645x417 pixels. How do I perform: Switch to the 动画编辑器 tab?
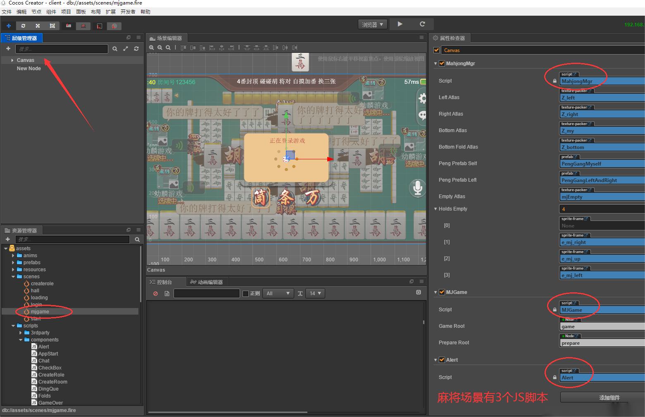(207, 282)
